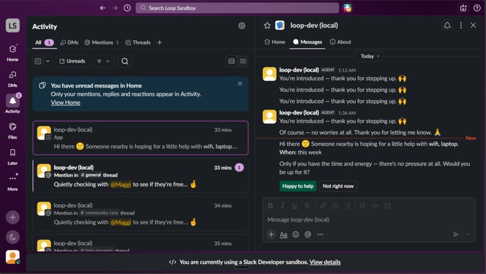Toggle the Unreads filter
The width and height of the screenshot is (486, 274).
(72, 61)
